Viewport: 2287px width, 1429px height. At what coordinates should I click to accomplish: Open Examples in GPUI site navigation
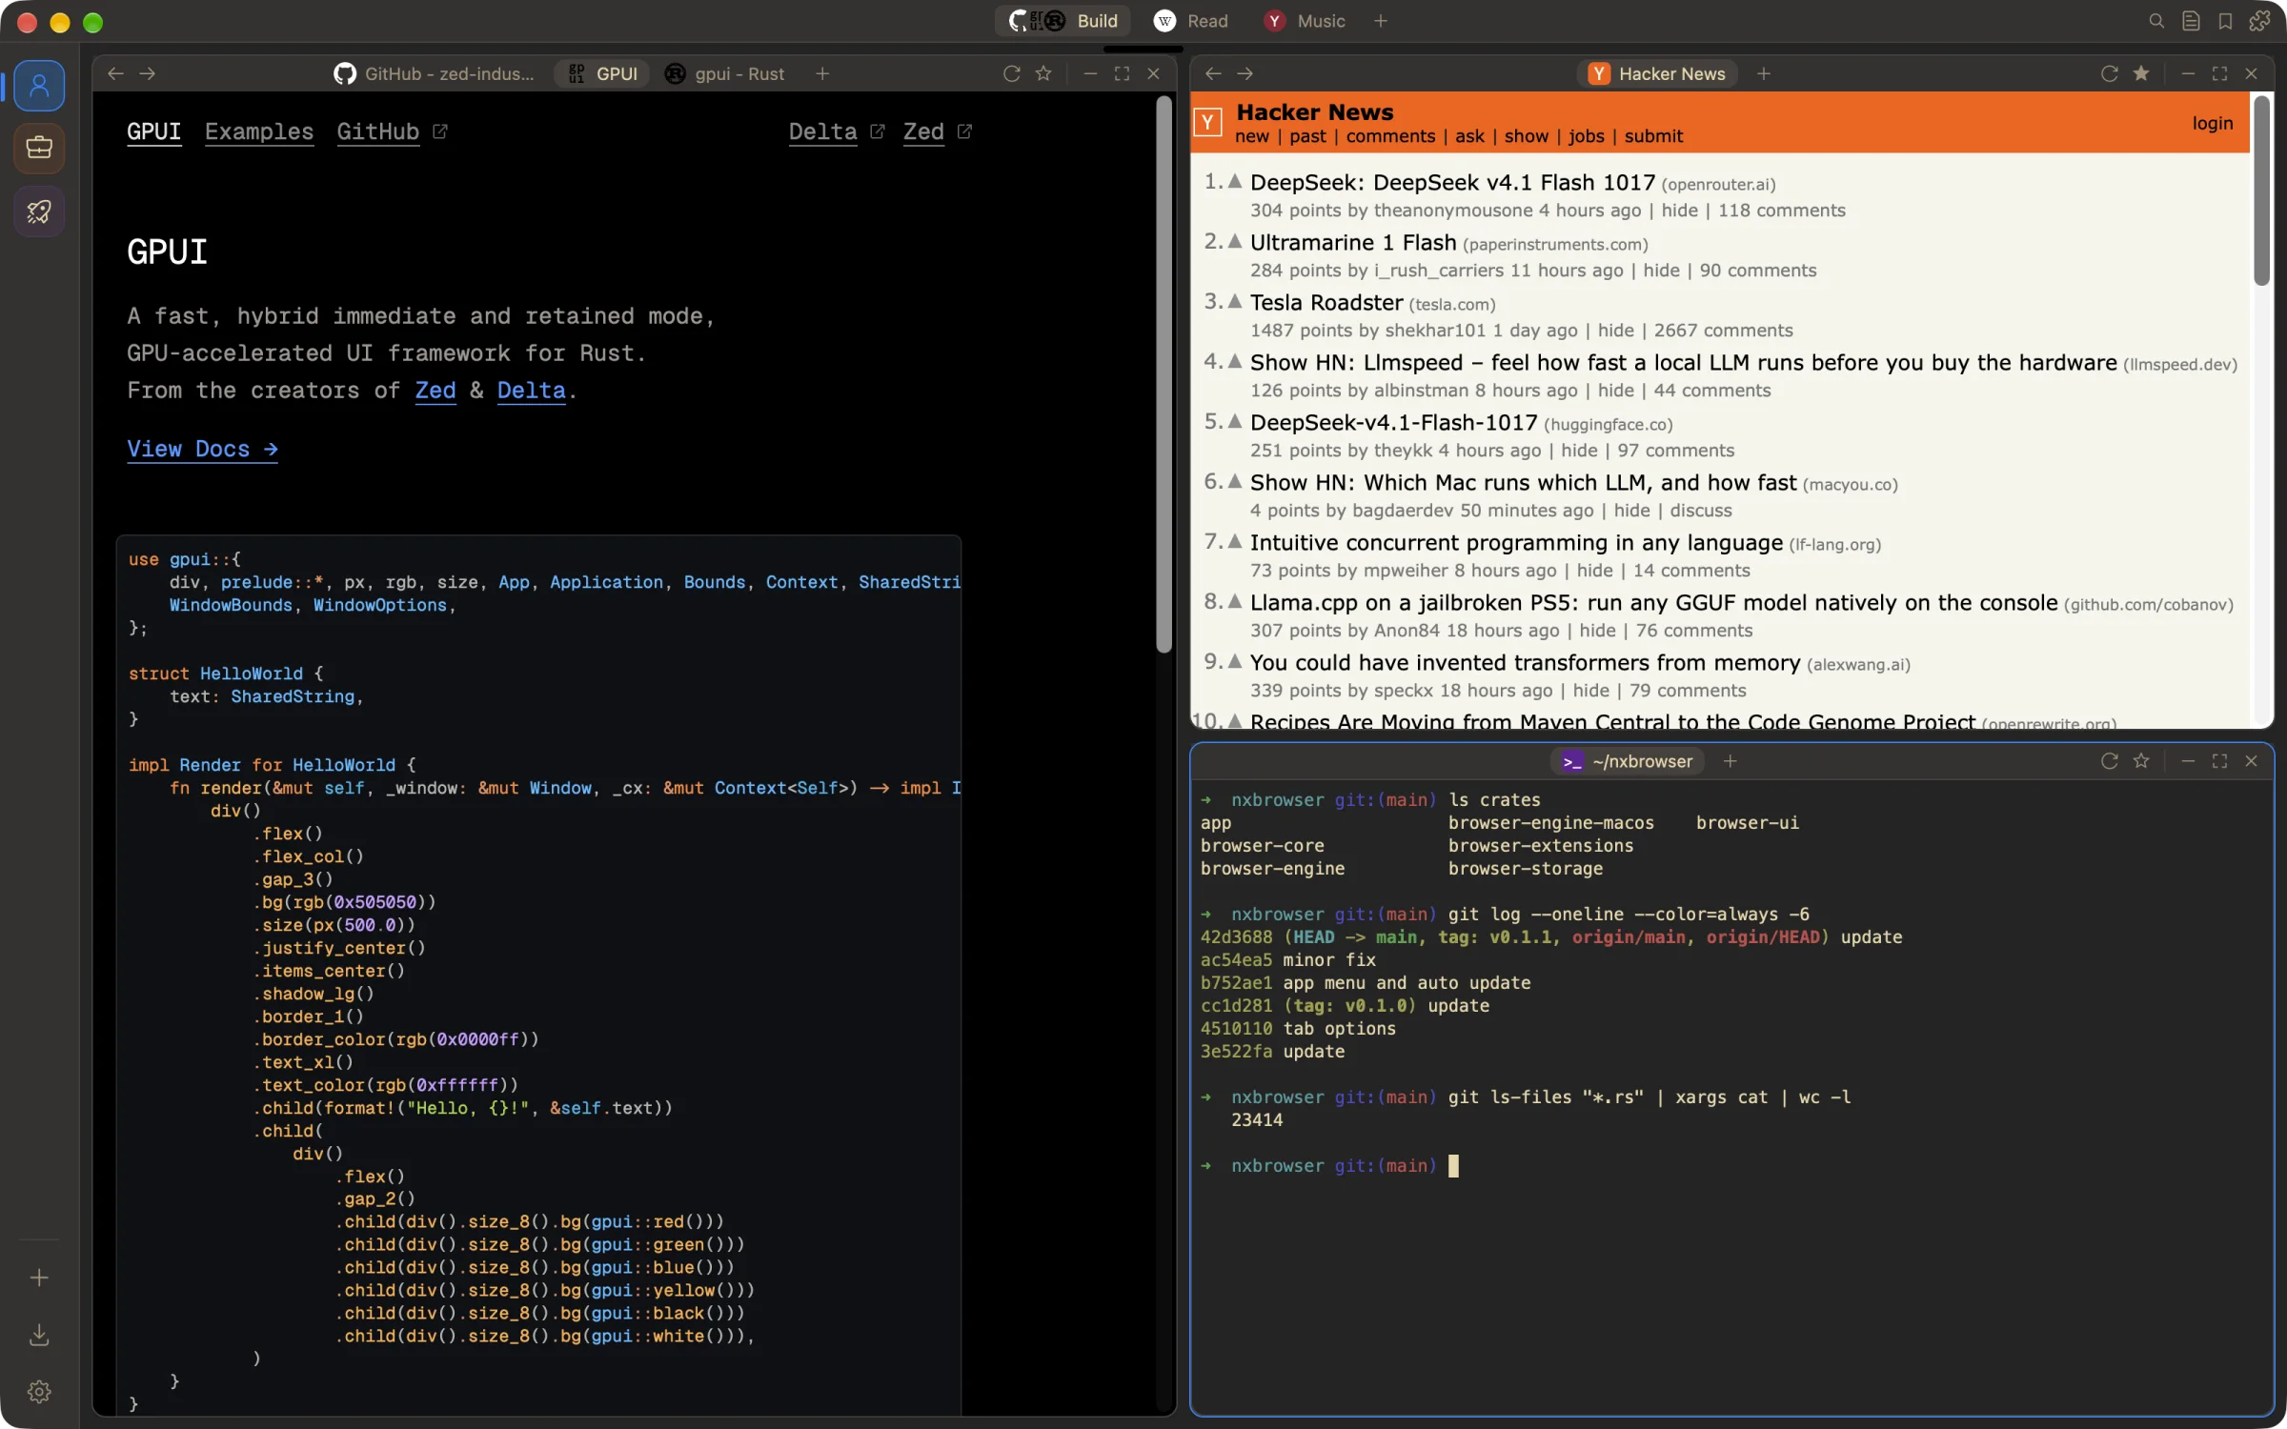pyautogui.click(x=259, y=131)
